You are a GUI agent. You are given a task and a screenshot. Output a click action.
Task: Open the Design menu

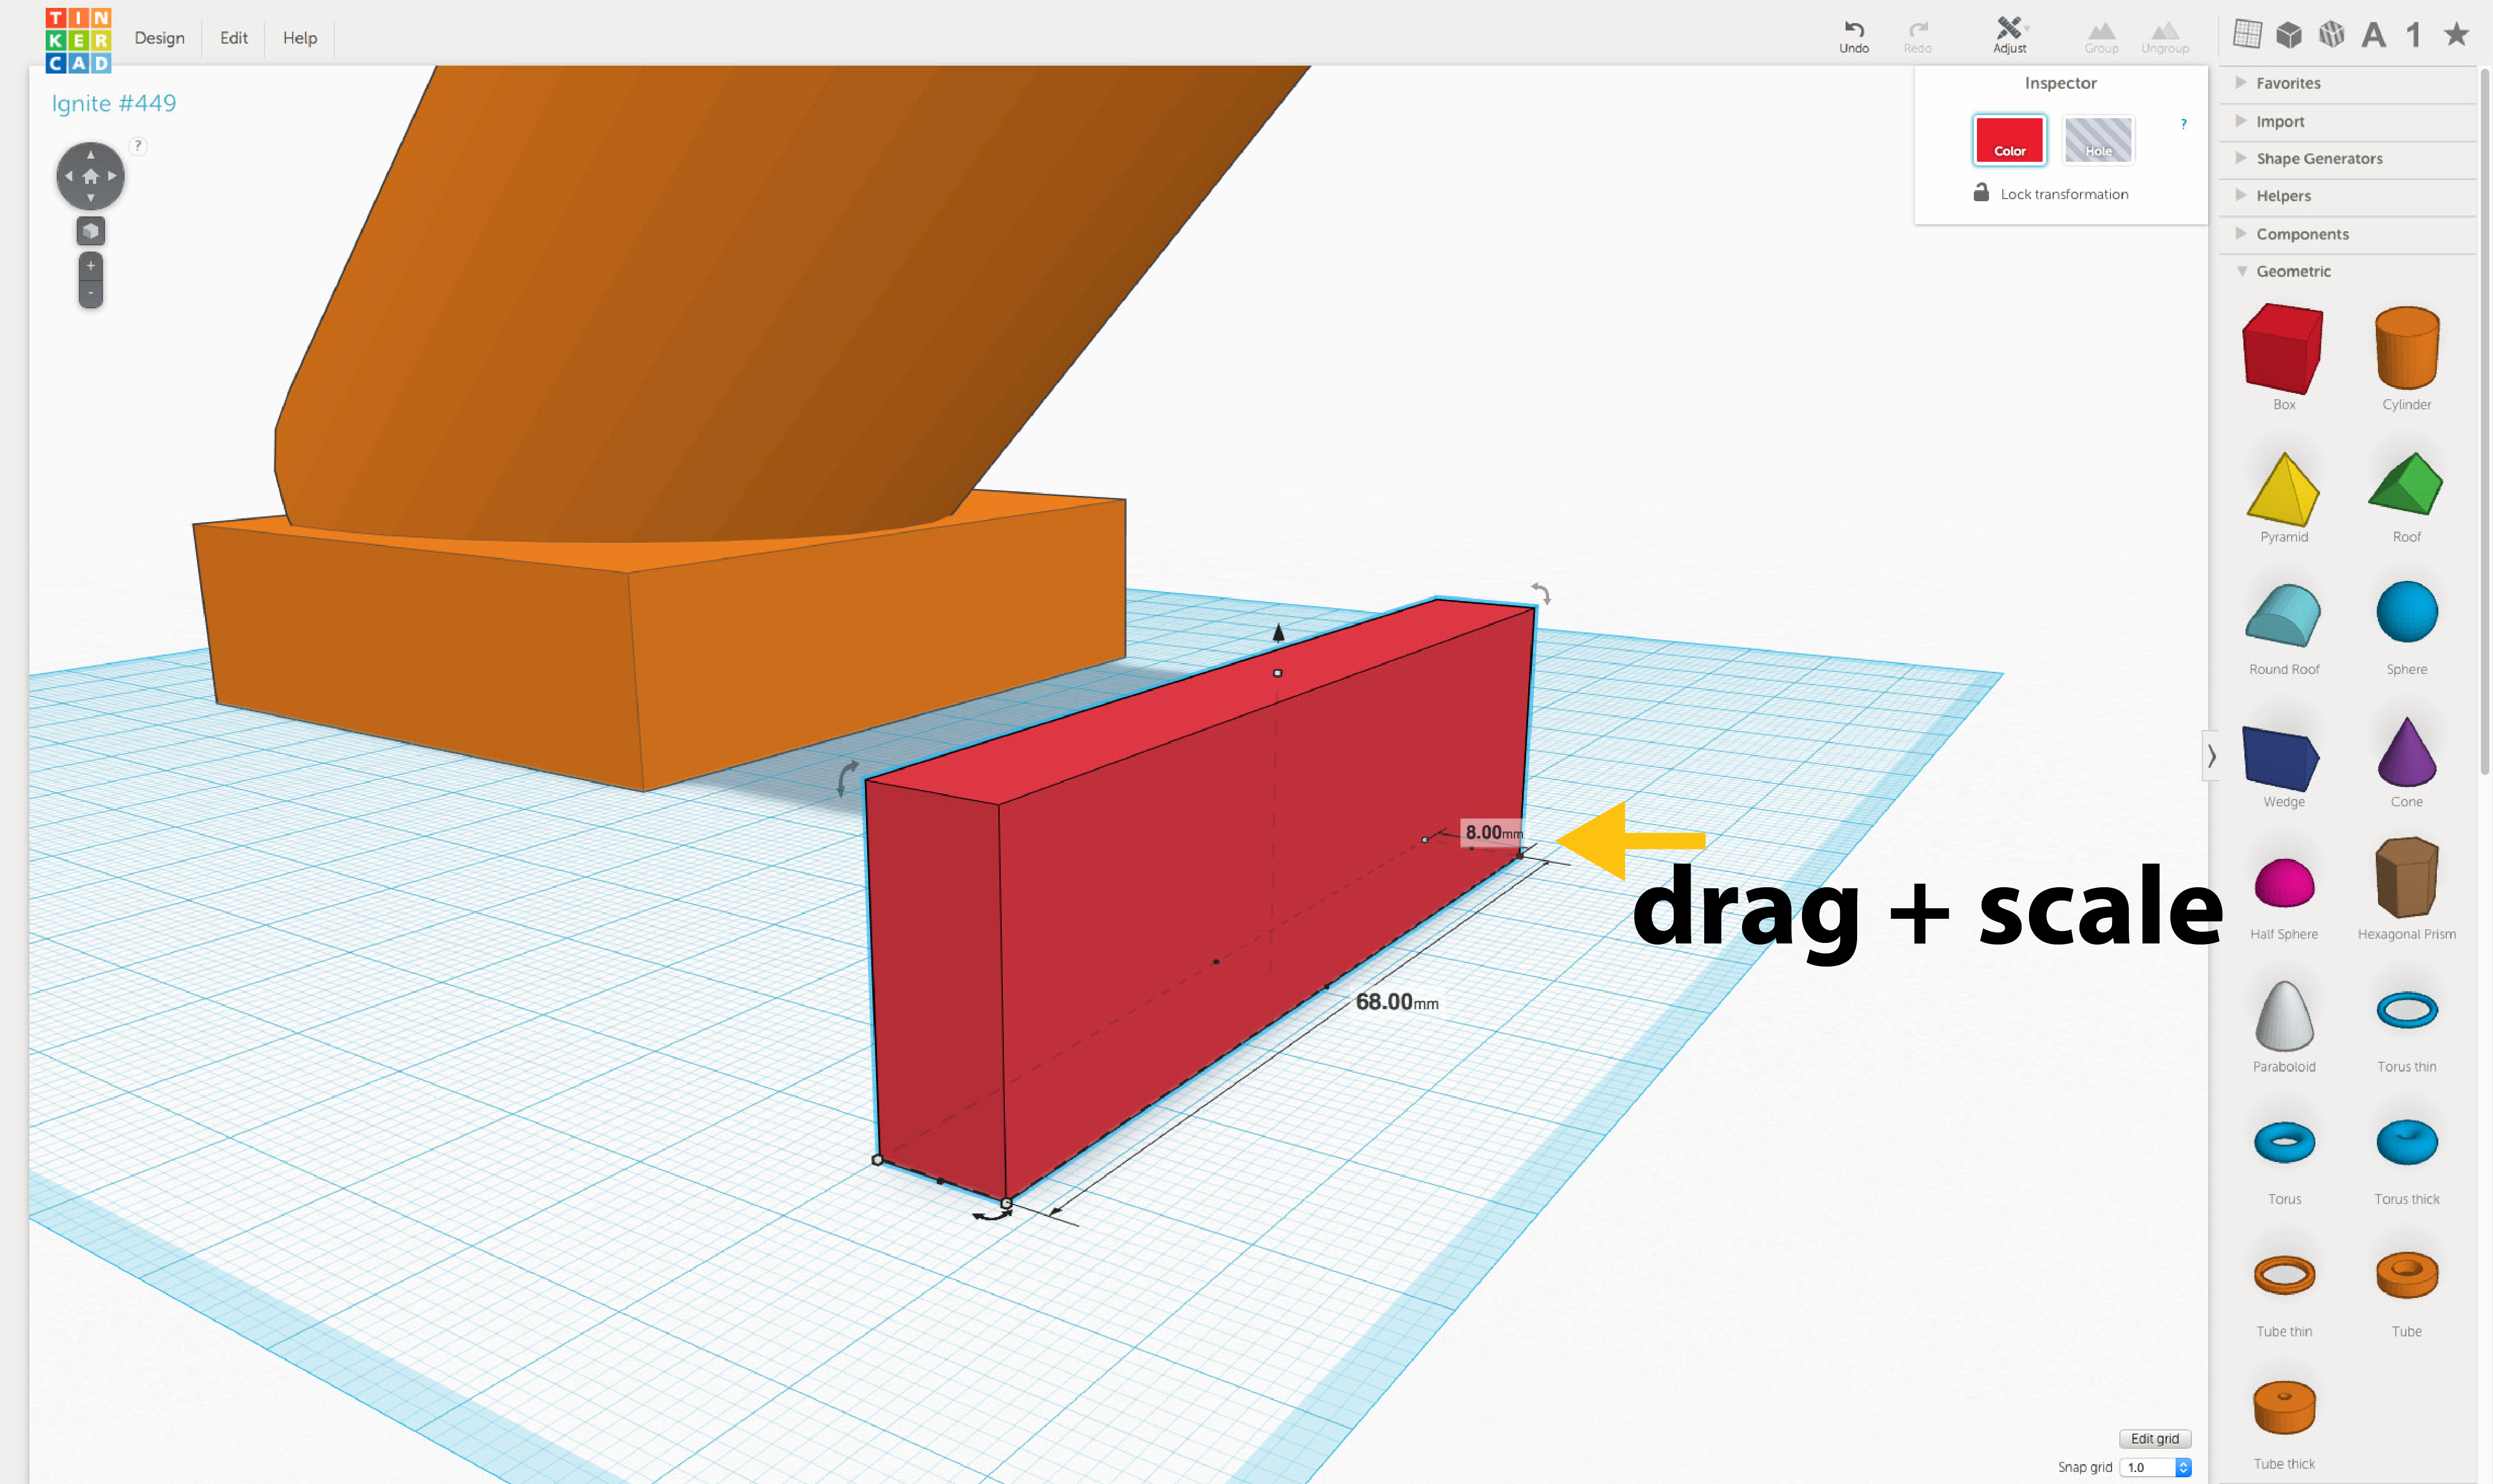click(x=159, y=37)
